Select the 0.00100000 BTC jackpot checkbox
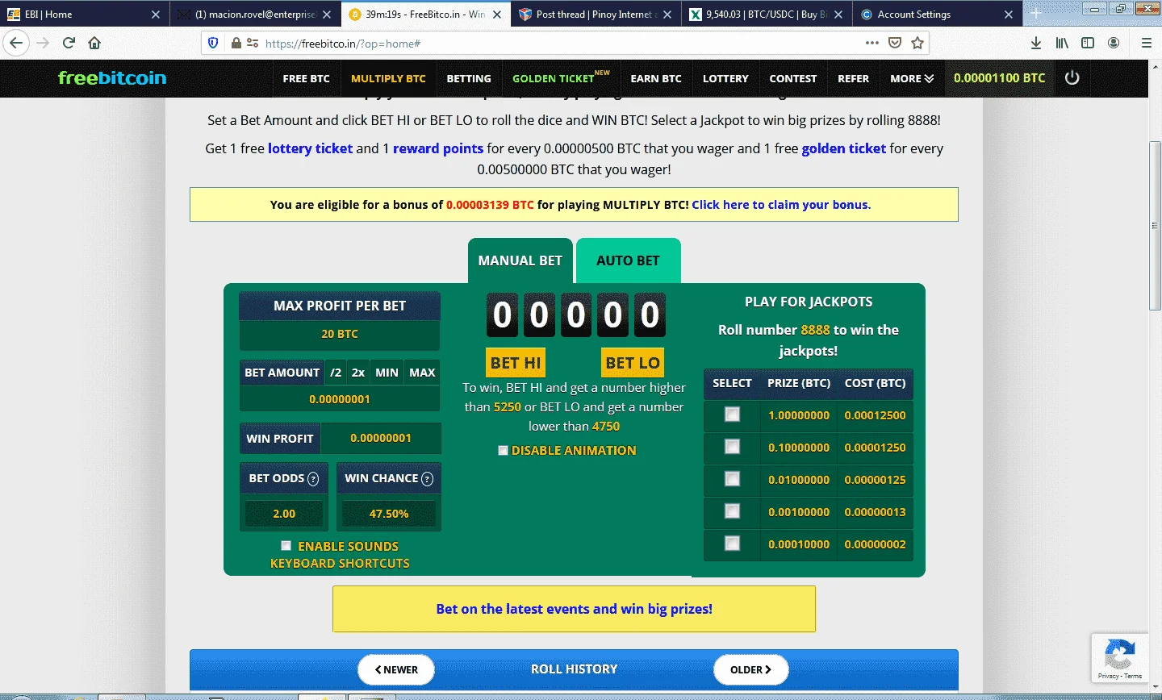 732,511
